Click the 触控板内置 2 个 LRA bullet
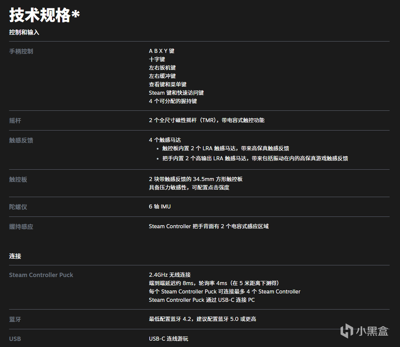 (225, 148)
